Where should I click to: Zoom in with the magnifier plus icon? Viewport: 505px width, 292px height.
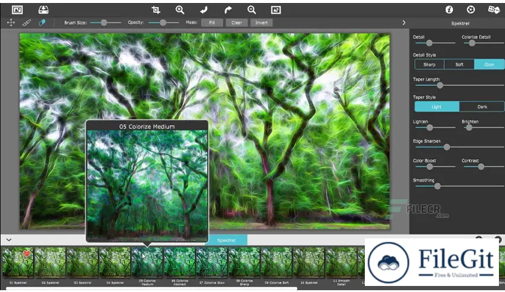pos(180,10)
